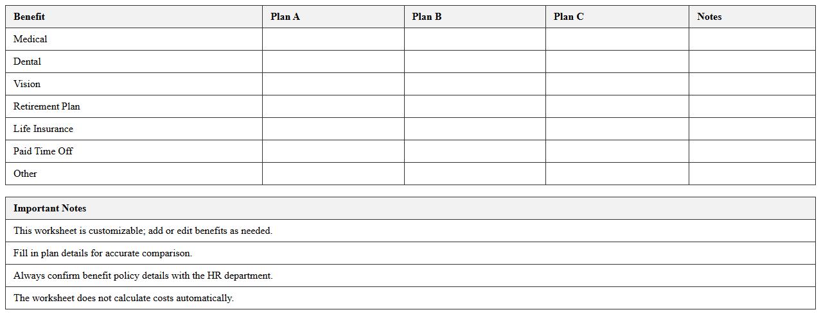This screenshot has width=821, height=321.
Task: Click the Paid Time Off label
Action: (43, 151)
